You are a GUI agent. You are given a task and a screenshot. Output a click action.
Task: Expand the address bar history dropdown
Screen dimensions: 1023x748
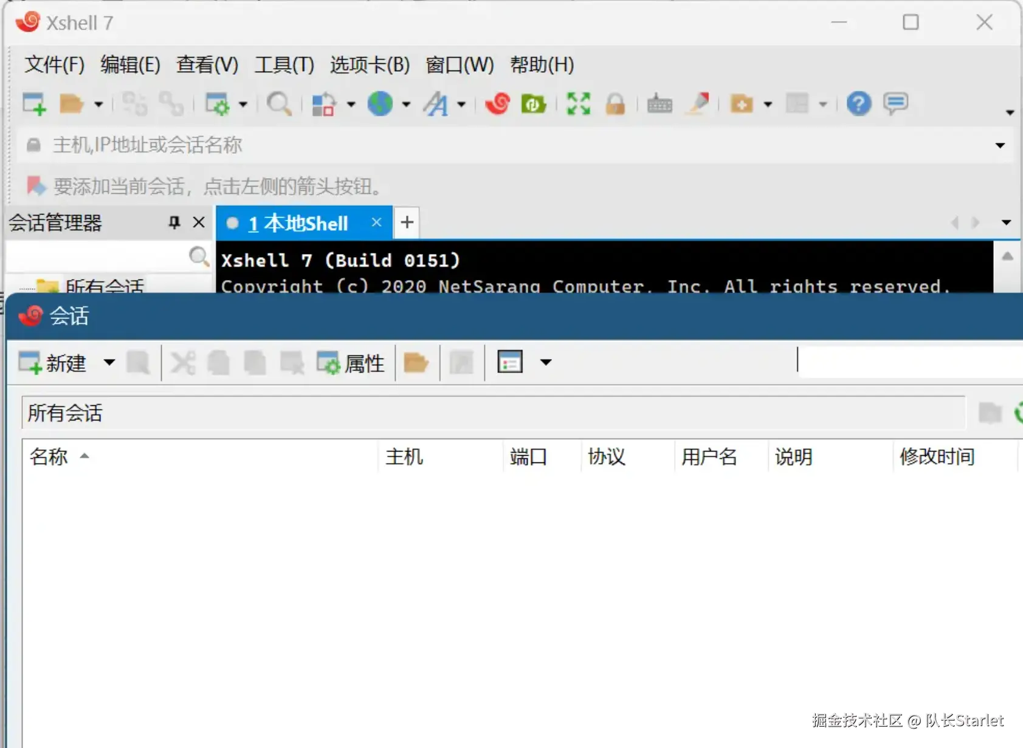click(x=1000, y=145)
